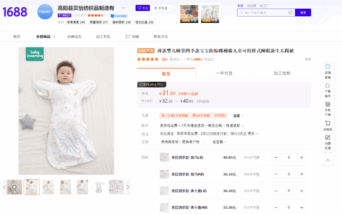
Task: Open the customer service chat icon
Action: click(x=328, y=67)
